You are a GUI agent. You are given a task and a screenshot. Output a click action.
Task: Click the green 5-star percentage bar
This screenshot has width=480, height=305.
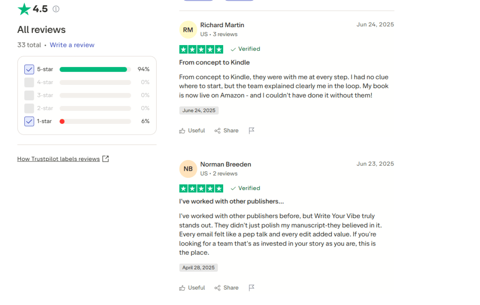pos(93,69)
